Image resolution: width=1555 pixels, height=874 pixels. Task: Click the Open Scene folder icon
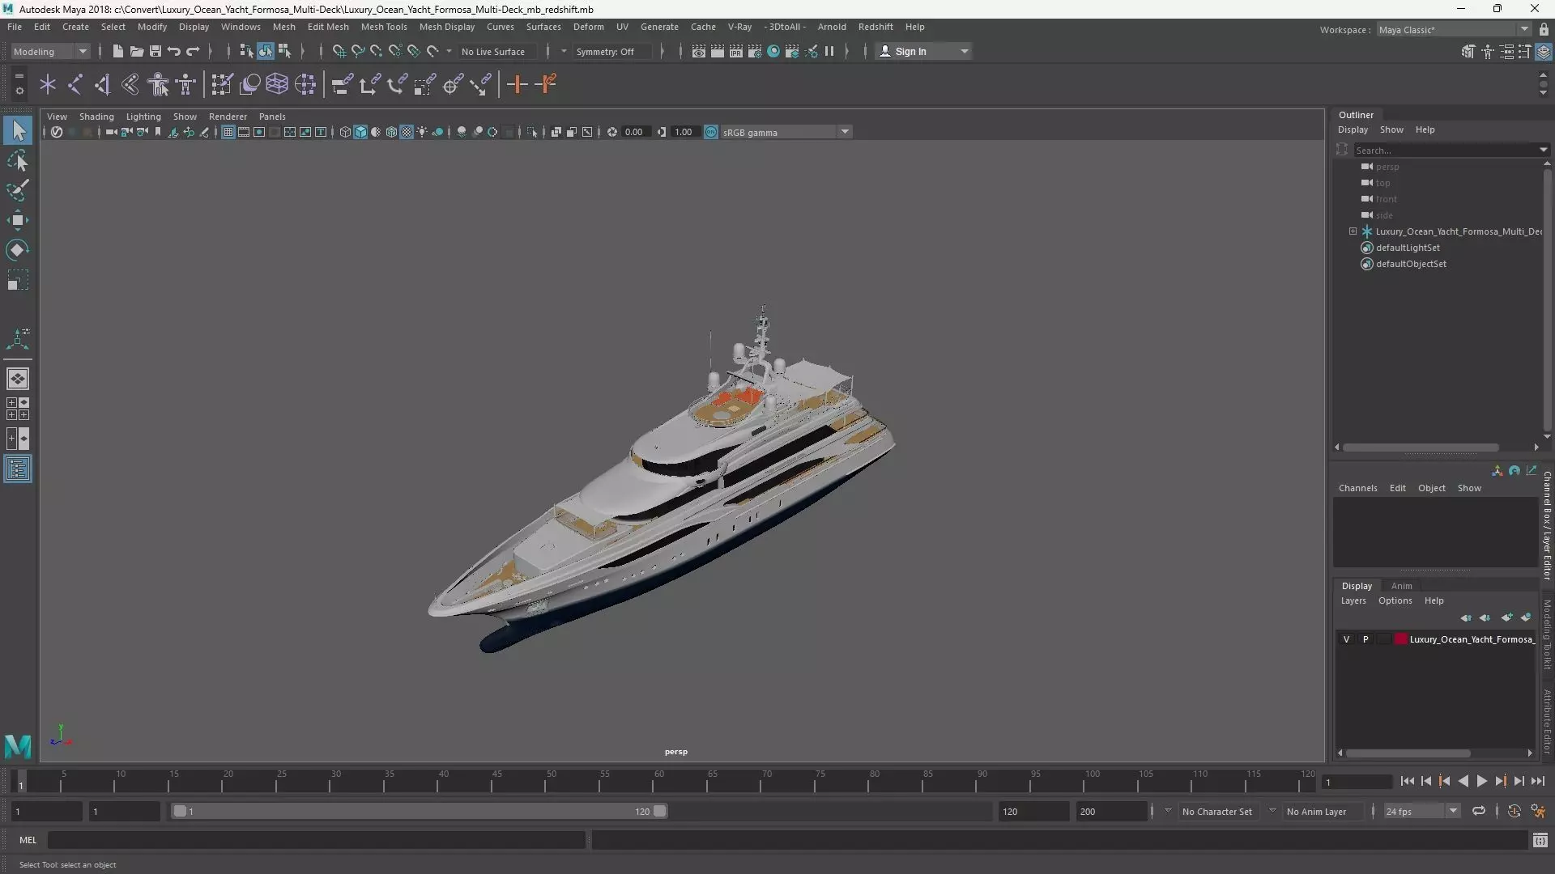(136, 51)
